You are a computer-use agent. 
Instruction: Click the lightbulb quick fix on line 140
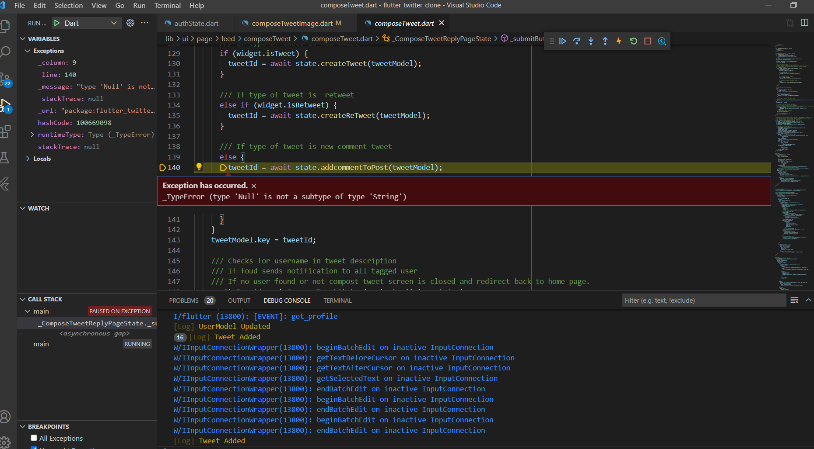coord(199,167)
